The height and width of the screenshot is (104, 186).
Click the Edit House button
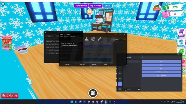81,6
